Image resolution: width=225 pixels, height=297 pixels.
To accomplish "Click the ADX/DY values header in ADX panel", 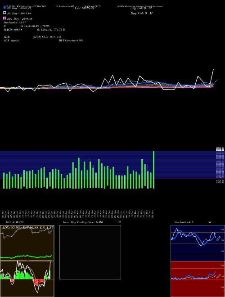I will [27, 227].
